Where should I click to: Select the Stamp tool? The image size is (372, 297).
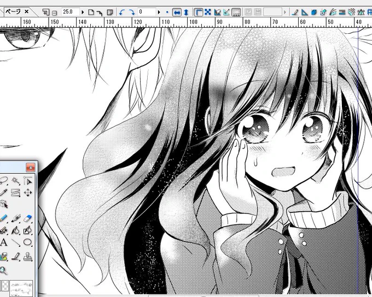(x=28, y=257)
